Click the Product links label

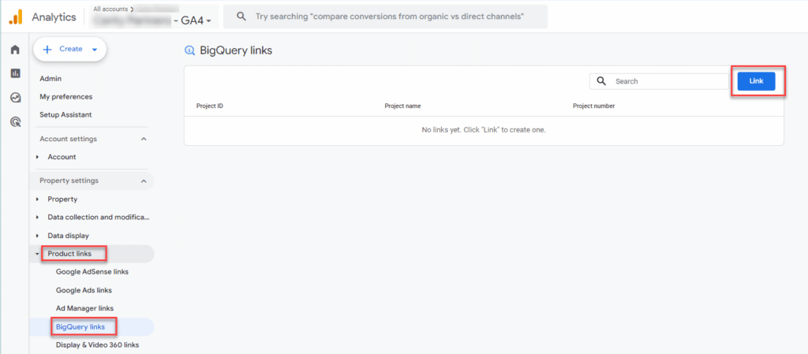[x=69, y=254]
